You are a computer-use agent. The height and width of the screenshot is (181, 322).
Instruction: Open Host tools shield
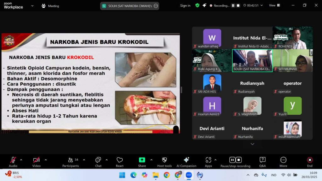164,160
